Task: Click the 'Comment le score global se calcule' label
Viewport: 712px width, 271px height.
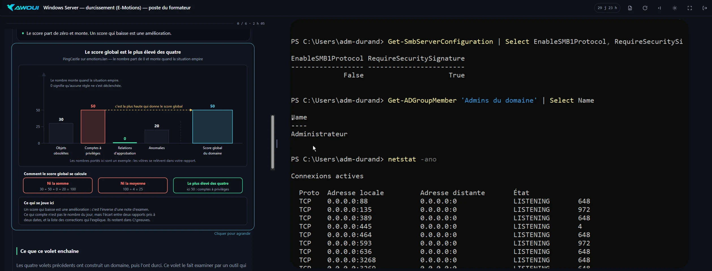Action: [55, 174]
